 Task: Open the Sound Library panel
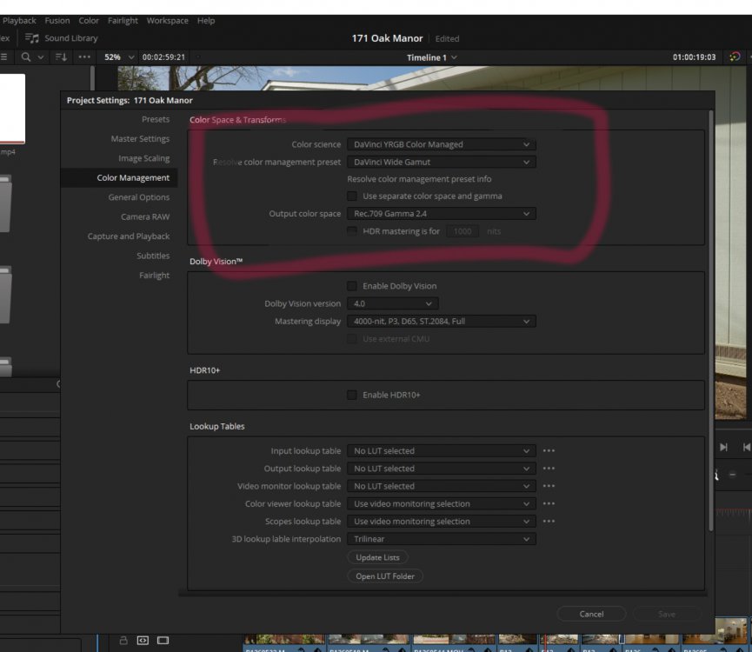click(x=61, y=38)
